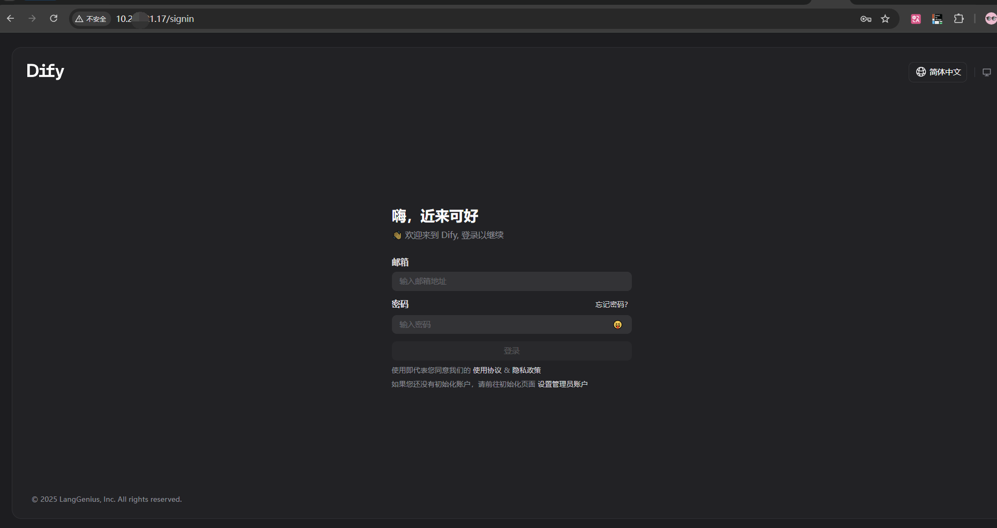Open the browser extensions puzzle menu
This screenshot has height=528, width=997.
[958, 19]
